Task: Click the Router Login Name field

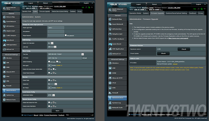Action: coord(56,28)
